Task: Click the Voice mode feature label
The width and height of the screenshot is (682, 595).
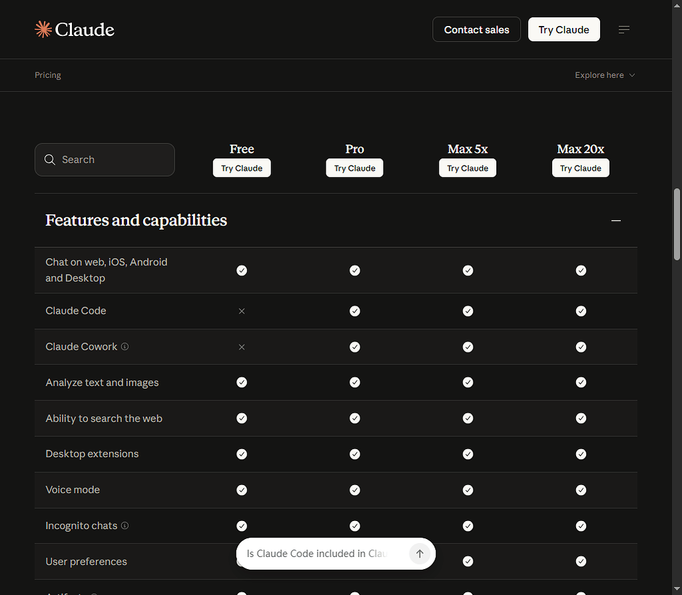Action: (73, 490)
